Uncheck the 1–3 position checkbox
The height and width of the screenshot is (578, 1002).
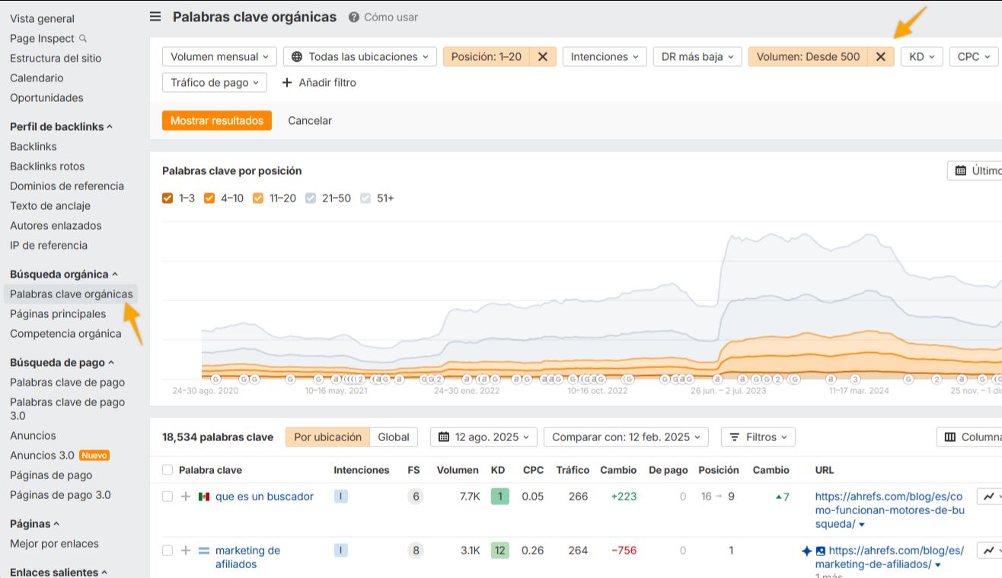click(168, 198)
